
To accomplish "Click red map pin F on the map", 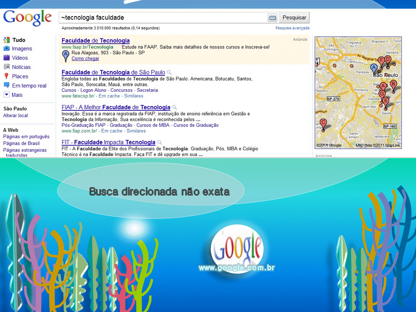I will point(381,62).
